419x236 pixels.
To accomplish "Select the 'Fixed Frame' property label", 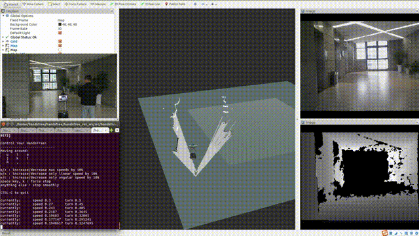I will click(x=19, y=20).
